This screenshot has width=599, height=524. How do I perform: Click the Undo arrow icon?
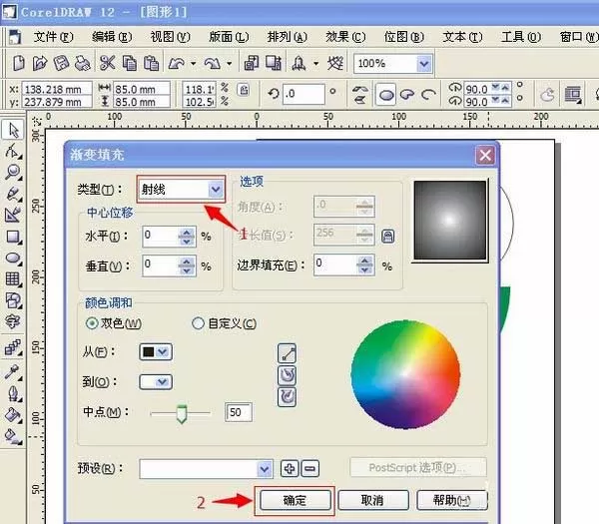[176, 64]
